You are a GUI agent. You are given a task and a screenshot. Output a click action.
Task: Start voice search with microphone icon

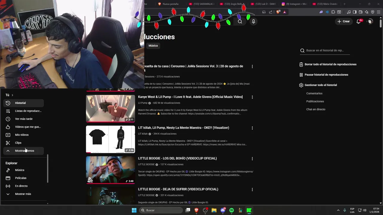(253, 21)
